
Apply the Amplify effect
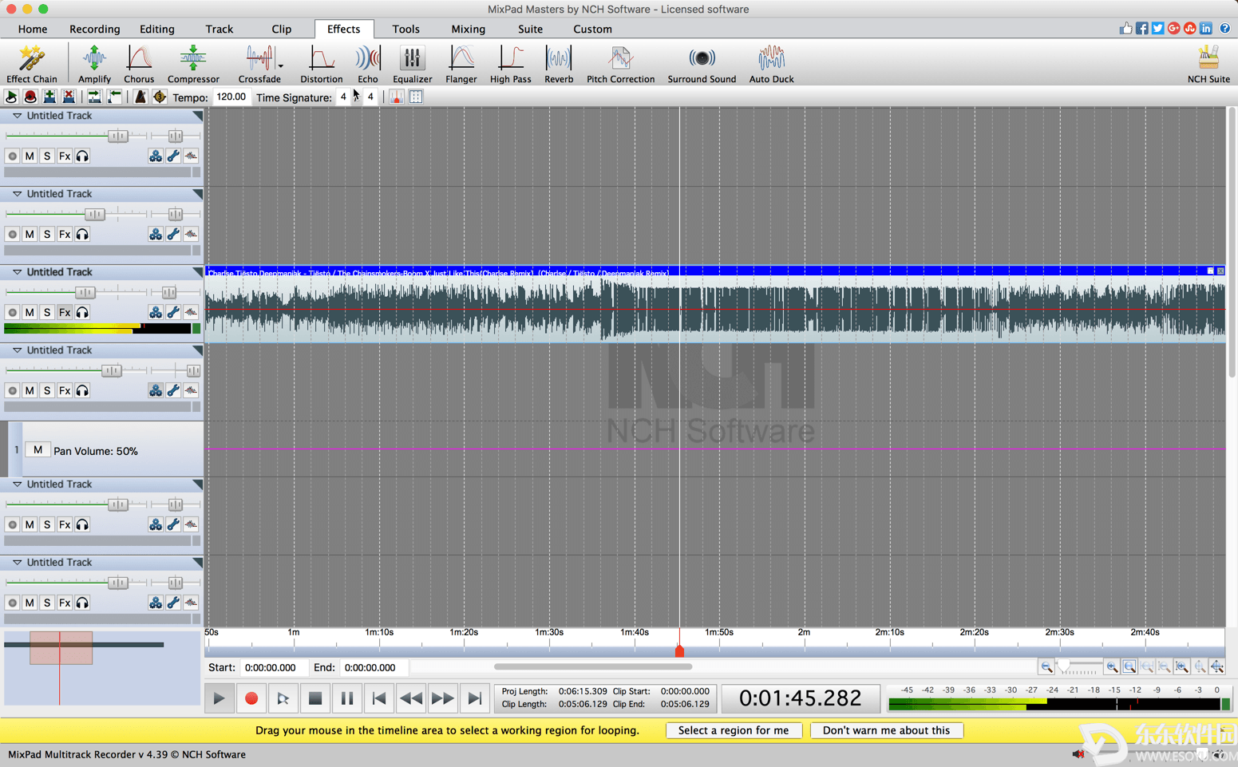(x=94, y=64)
